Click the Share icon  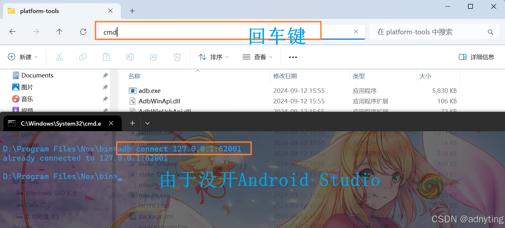(x=154, y=57)
